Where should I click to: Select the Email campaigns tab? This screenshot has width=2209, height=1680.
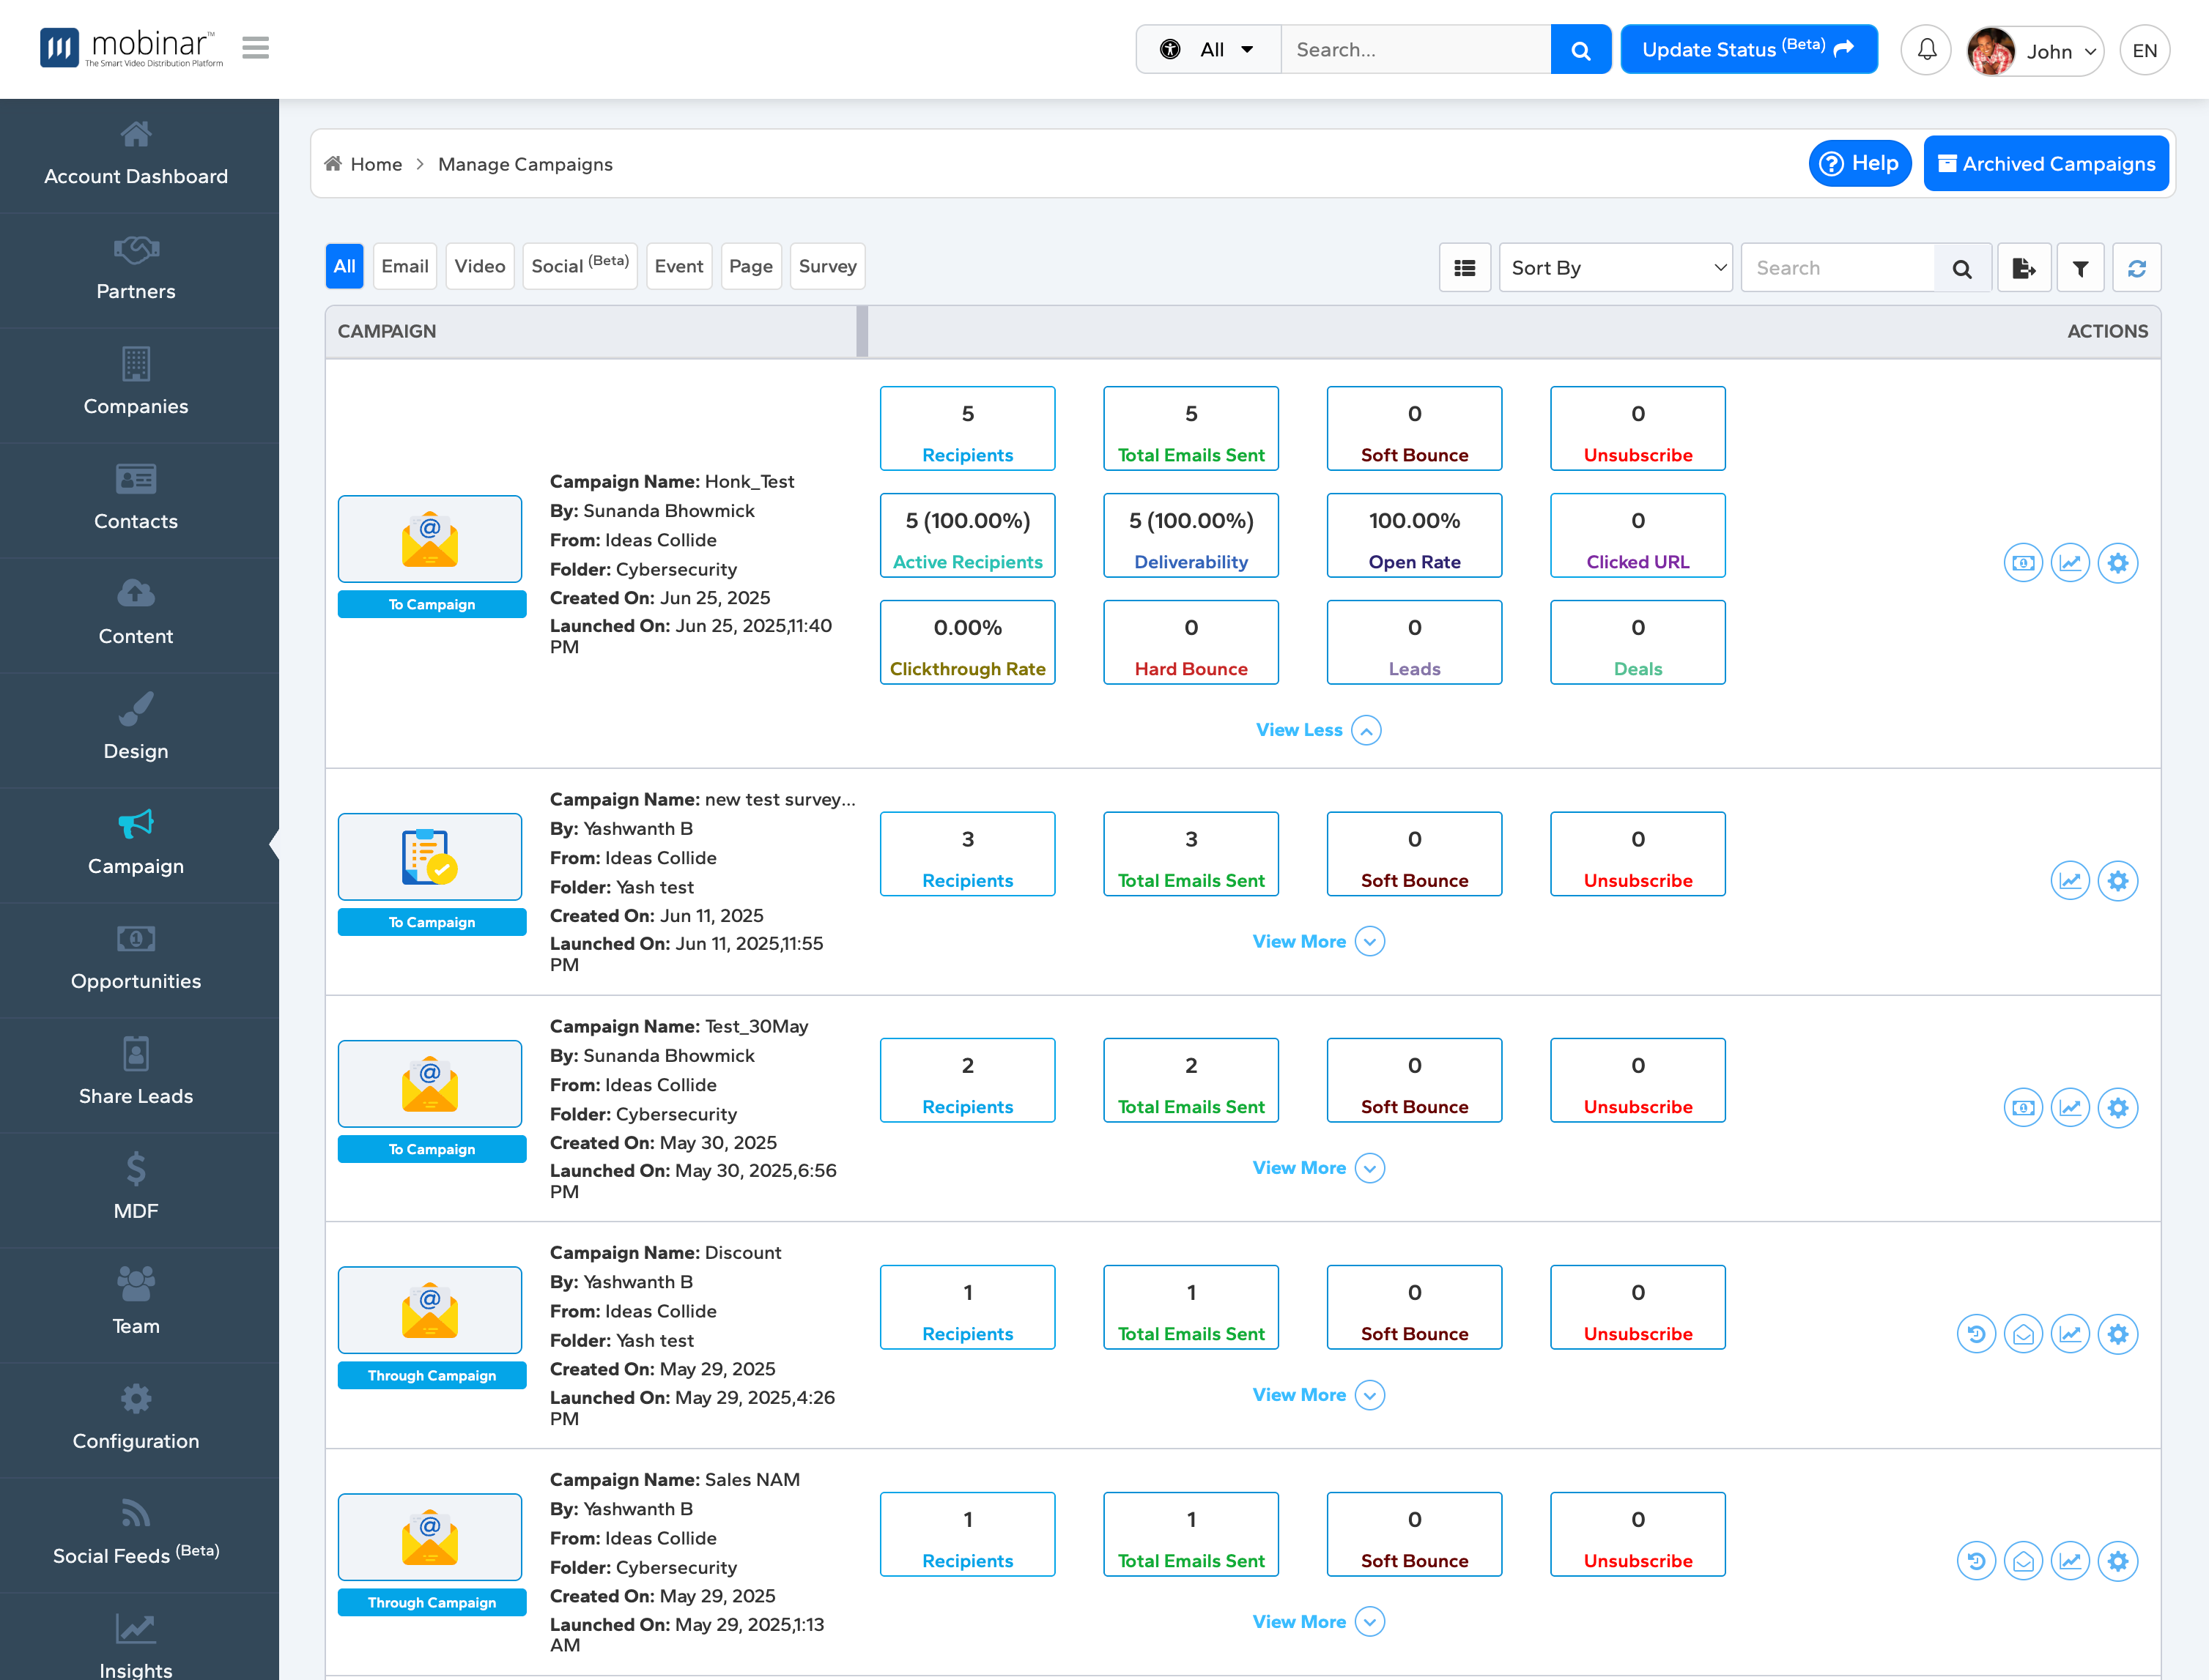[x=404, y=266]
